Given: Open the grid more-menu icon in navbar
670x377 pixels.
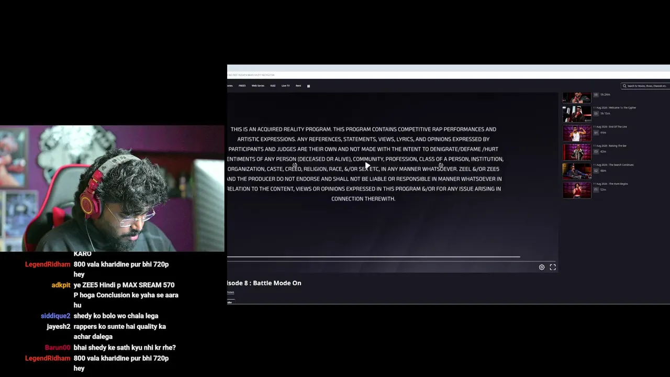Looking at the screenshot, I should click(308, 86).
